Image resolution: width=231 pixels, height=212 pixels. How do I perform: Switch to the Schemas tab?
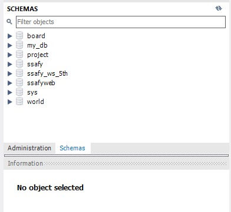coord(72,148)
